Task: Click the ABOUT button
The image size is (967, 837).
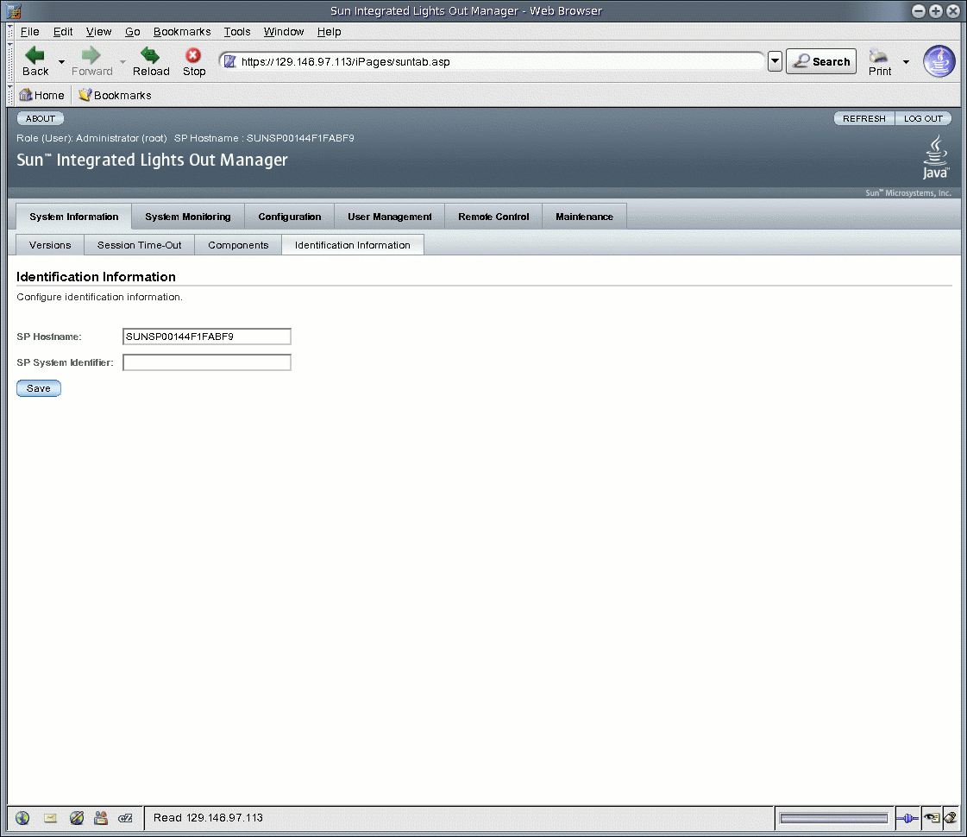Action: point(40,118)
